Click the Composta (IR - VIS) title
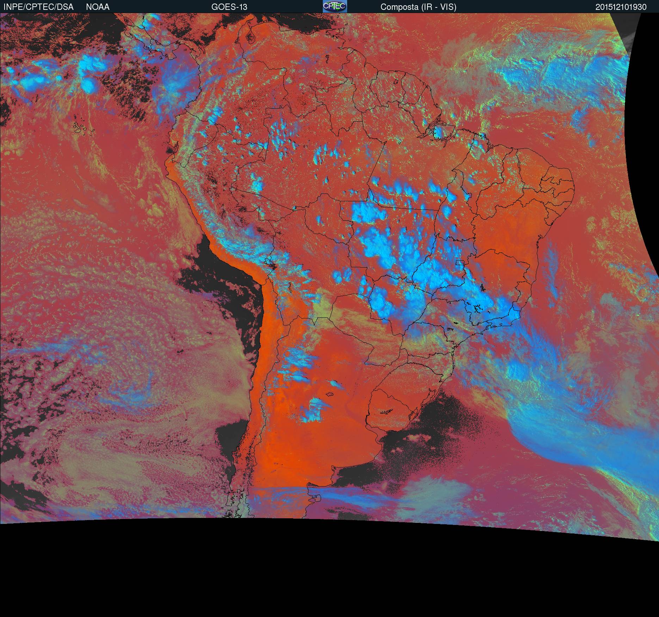The width and height of the screenshot is (659, 617). (x=418, y=7)
